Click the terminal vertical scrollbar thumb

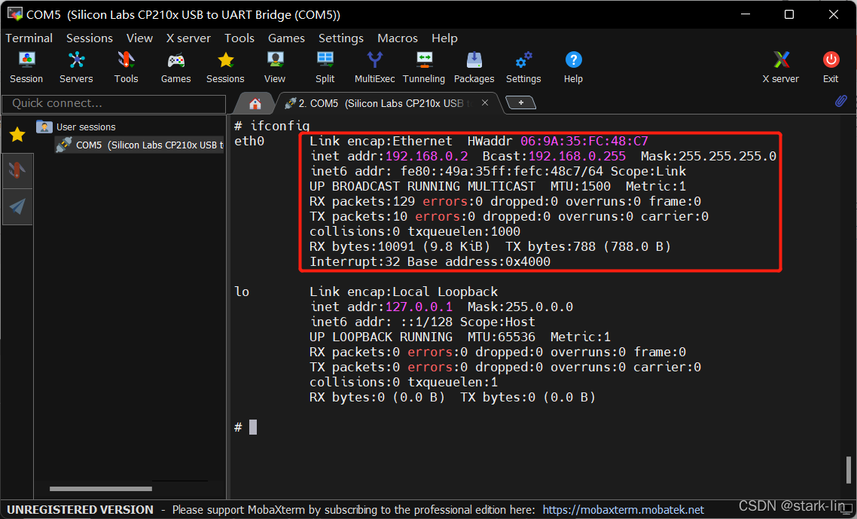pyautogui.click(x=848, y=469)
